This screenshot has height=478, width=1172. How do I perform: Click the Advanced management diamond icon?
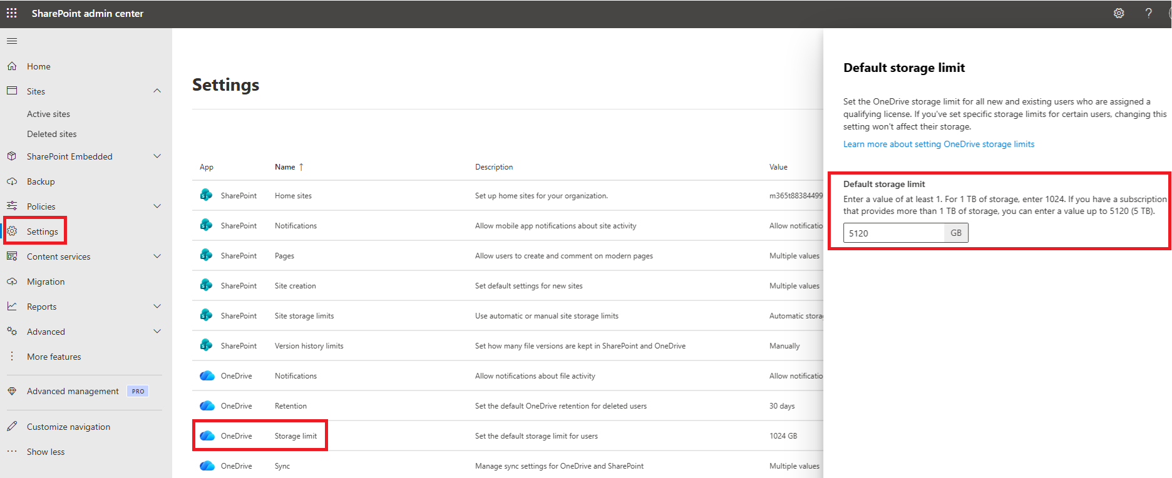coord(12,391)
